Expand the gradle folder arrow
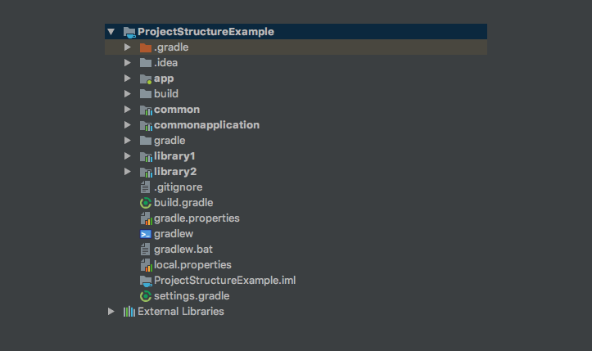 click(x=128, y=141)
